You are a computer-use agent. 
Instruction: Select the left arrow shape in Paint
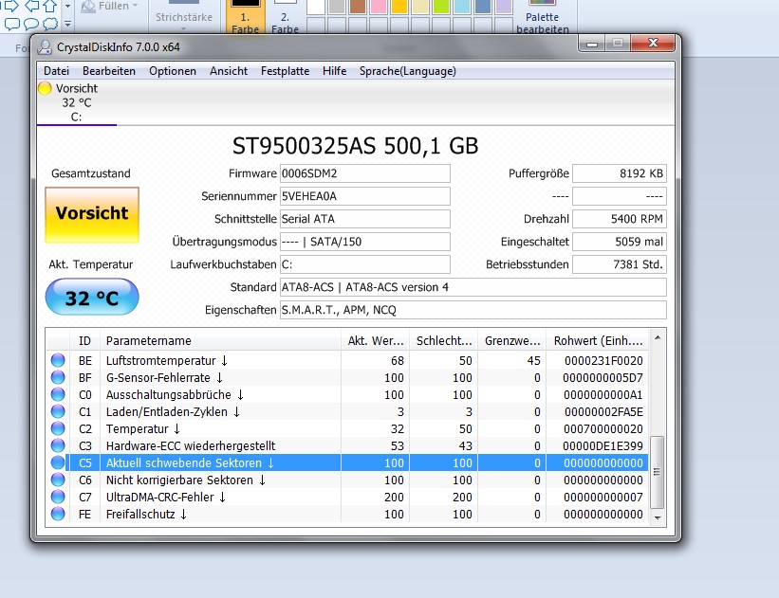[32, 6]
